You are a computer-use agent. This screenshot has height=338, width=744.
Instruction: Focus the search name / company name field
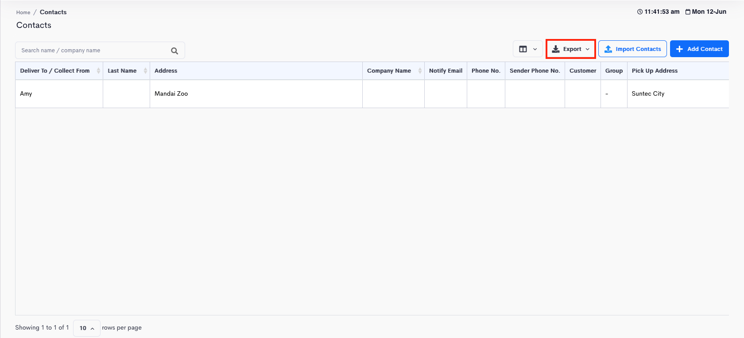click(x=100, y=51)
